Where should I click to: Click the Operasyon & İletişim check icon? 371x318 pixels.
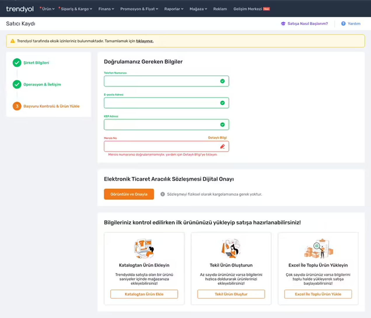click(17, 84)
